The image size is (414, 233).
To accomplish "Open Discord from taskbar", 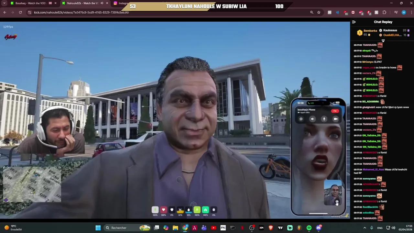I will (319, 228).
